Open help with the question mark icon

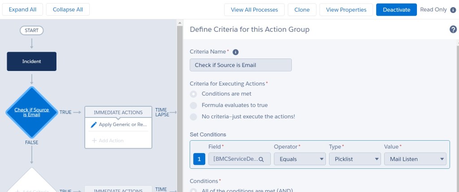point(453,29)
